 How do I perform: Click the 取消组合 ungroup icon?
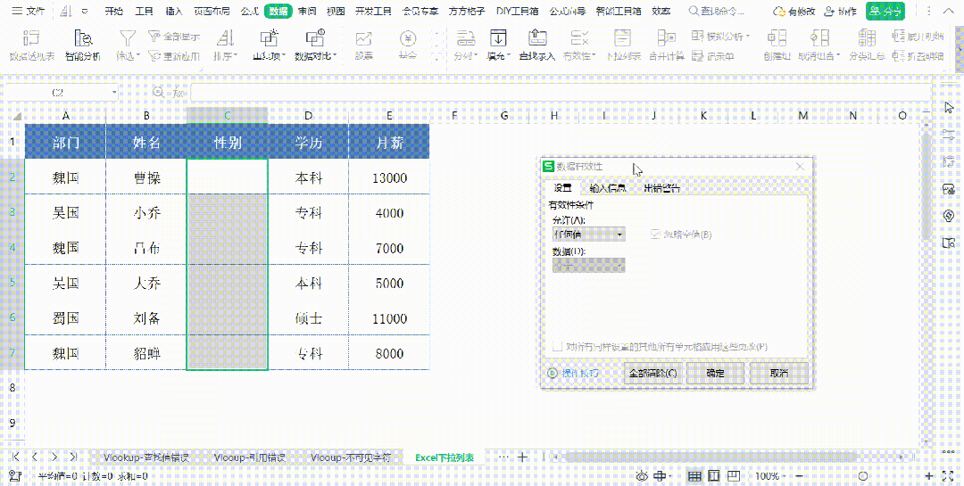coord(819,38)
